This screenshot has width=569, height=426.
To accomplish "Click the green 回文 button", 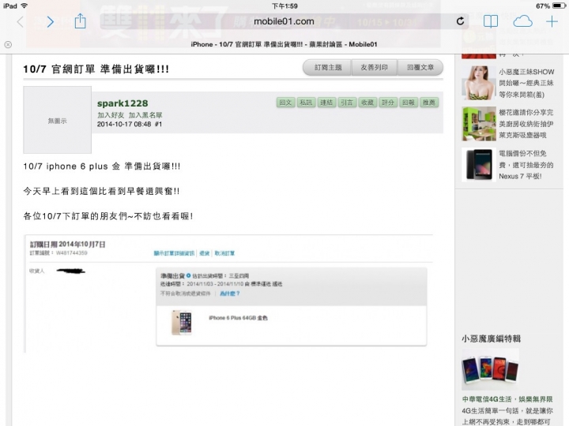I will 285,103.
